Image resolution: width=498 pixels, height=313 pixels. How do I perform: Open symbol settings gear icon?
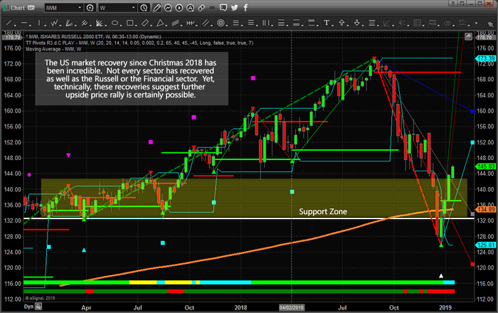[90, 8]
